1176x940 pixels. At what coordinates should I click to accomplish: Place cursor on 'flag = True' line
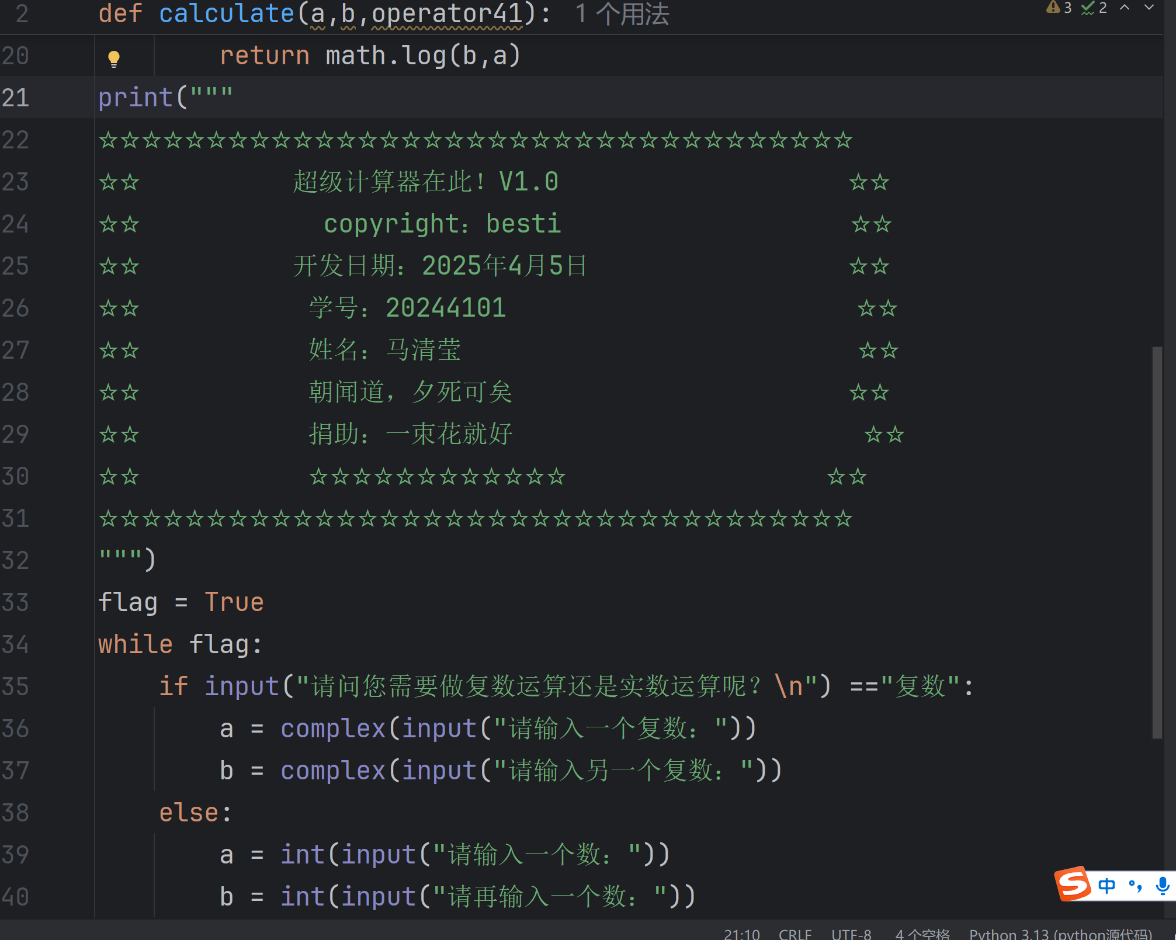(181, 602)
